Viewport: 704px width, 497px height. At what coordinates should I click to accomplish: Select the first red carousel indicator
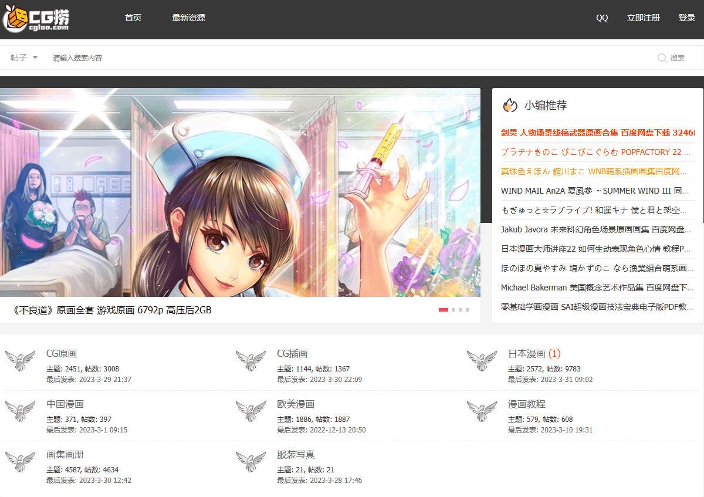444,309
